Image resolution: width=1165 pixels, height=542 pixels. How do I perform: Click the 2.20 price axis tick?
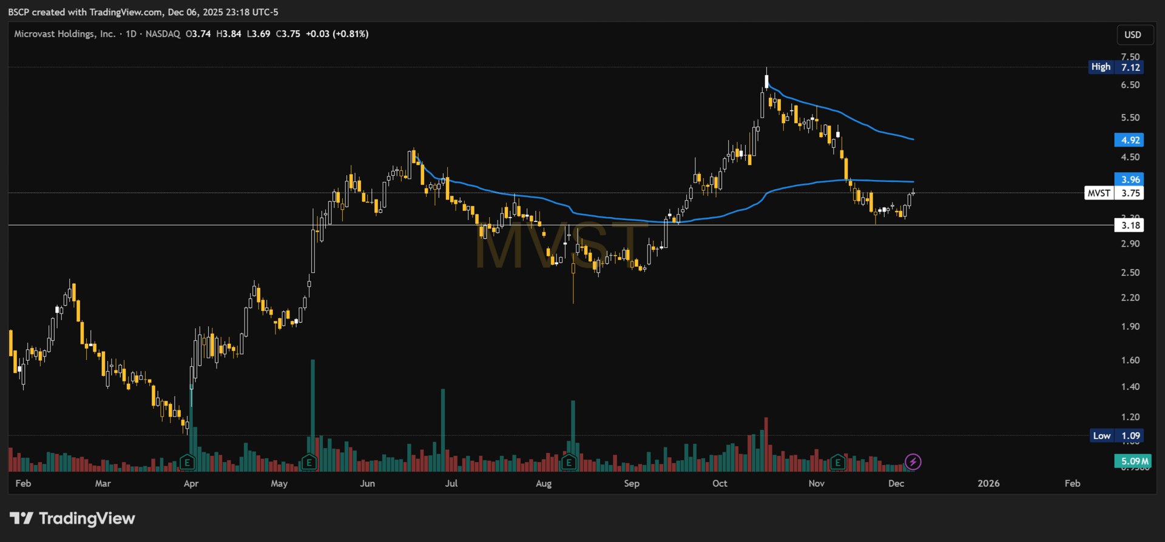1130,298
